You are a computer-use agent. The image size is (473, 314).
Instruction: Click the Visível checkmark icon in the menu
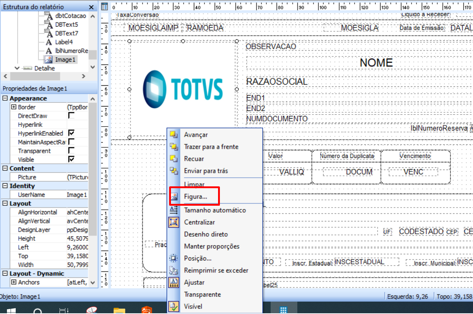click(x=174, y=306)
